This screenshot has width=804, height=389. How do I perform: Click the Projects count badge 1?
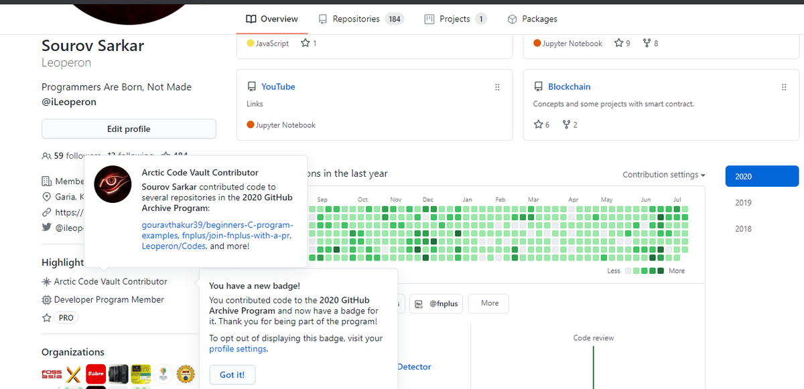tap(481, 19)
